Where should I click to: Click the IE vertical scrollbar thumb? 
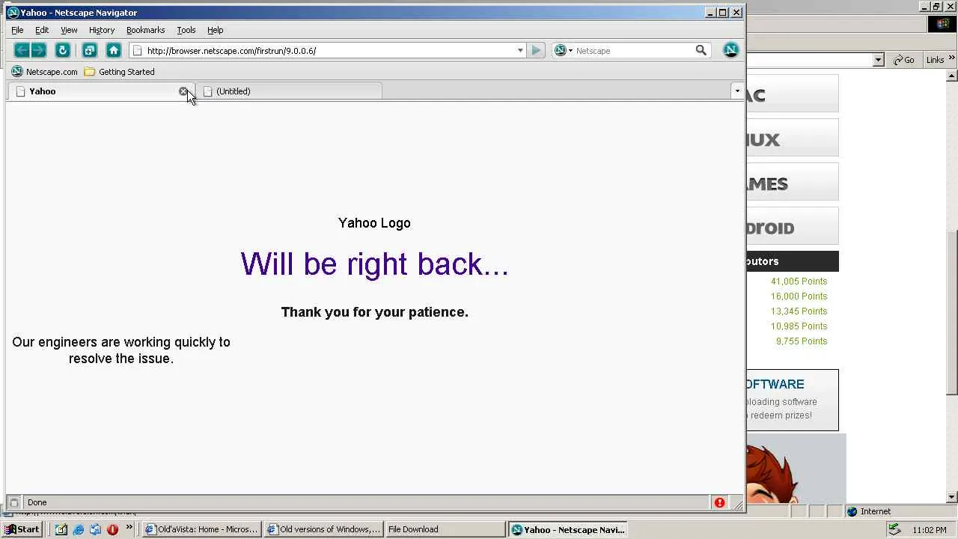[x=952, y=312]
